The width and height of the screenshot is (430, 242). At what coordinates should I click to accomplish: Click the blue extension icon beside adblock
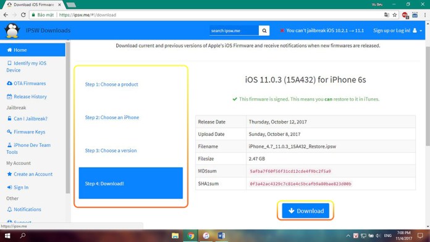pyautogui.click(x=415, y=15)
